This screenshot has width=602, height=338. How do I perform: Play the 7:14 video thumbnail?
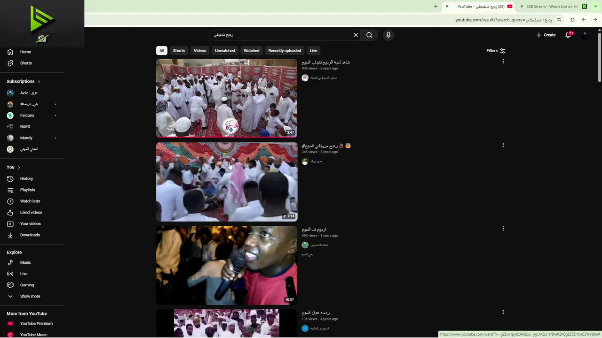coord(227,182)
